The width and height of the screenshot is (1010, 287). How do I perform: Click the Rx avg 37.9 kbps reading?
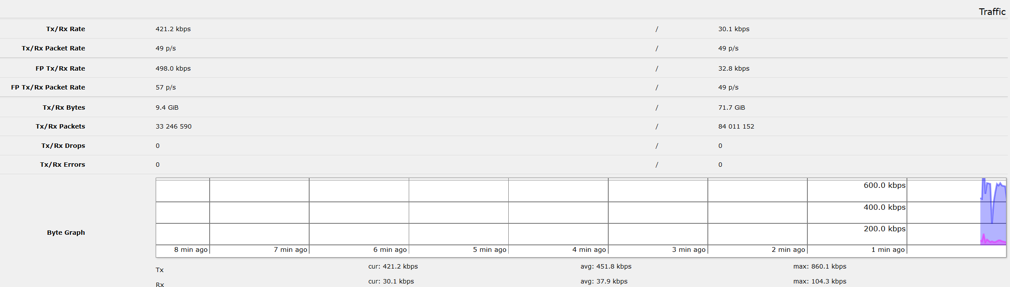point(603,281)
